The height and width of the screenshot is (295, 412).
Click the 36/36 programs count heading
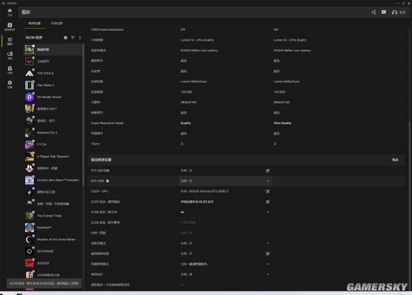pos(34,38)
